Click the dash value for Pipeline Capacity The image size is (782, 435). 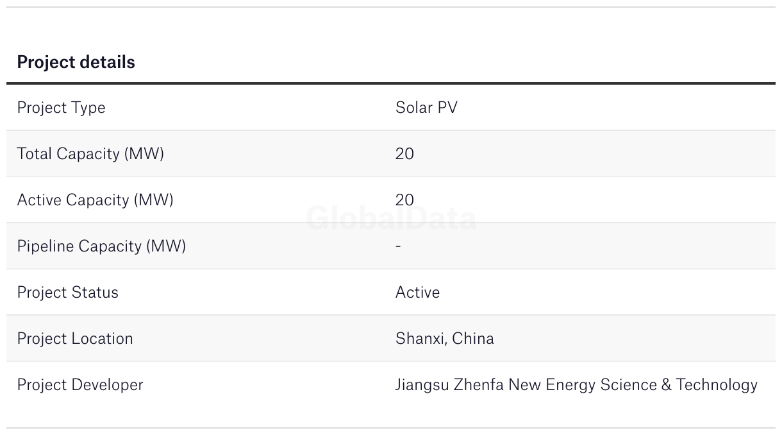pos(398,246)
